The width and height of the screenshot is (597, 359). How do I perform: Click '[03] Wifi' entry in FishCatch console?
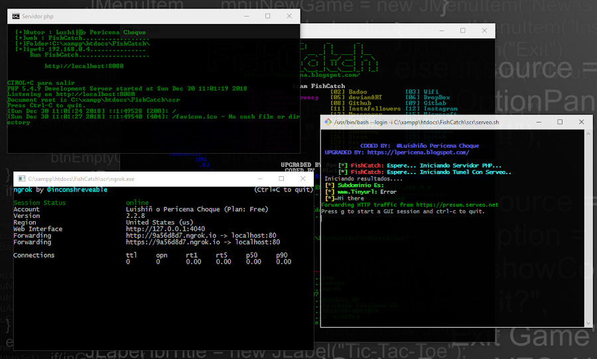422,91
